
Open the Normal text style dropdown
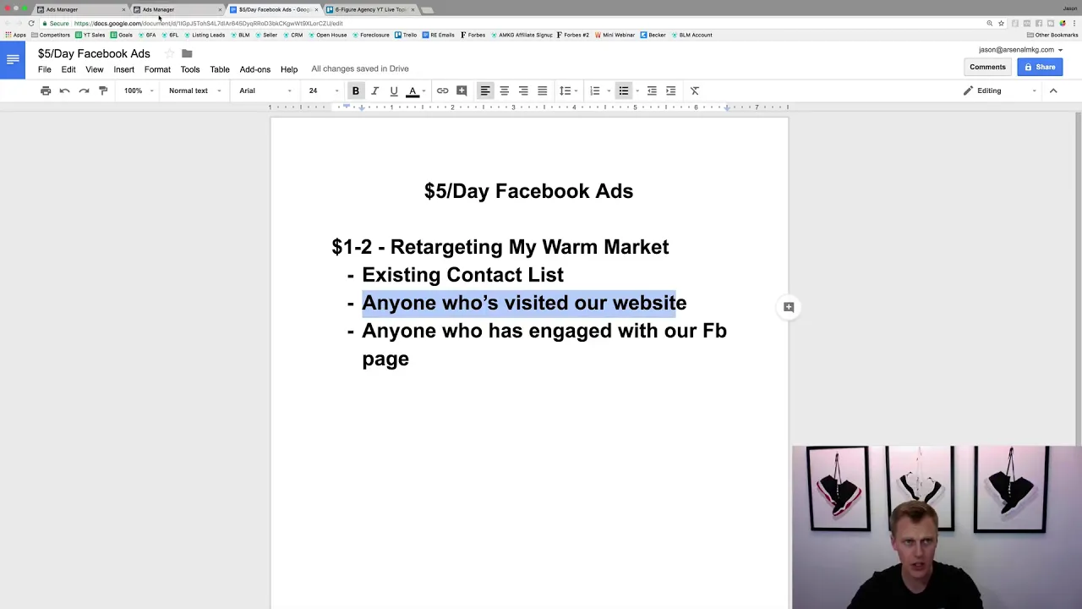pos(194,91)
